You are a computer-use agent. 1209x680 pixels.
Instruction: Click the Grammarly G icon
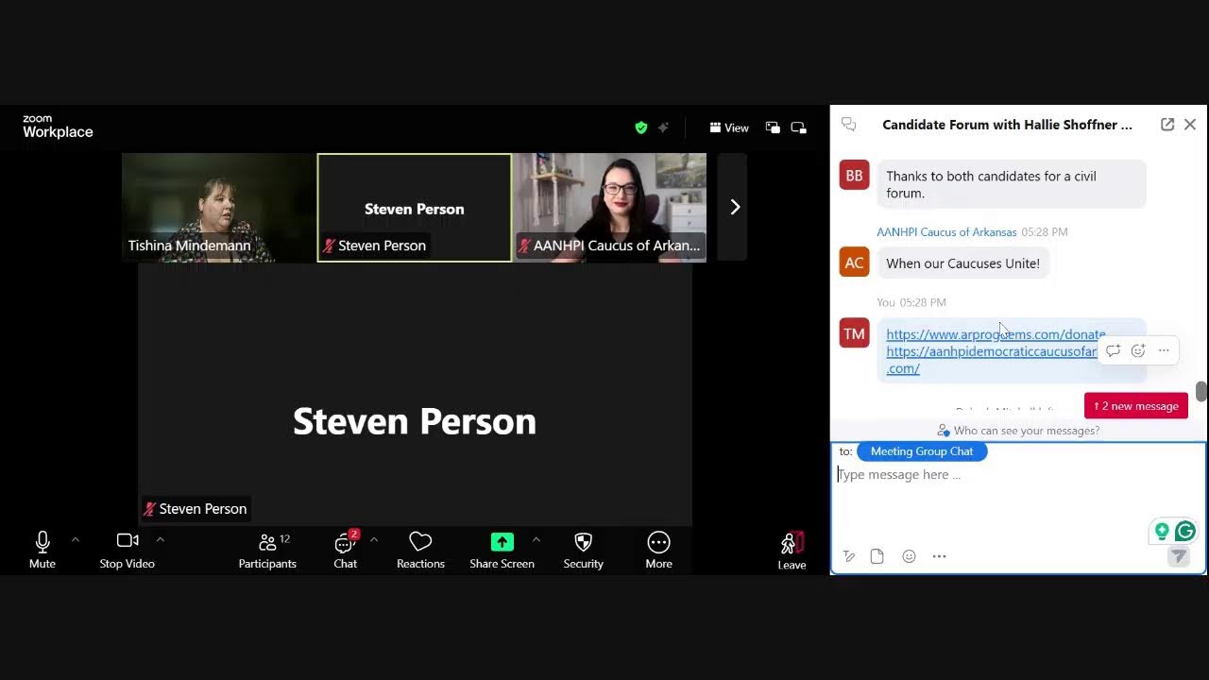pos(1185,532)
